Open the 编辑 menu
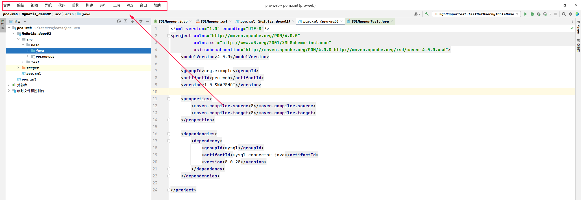 pos(20,5)
